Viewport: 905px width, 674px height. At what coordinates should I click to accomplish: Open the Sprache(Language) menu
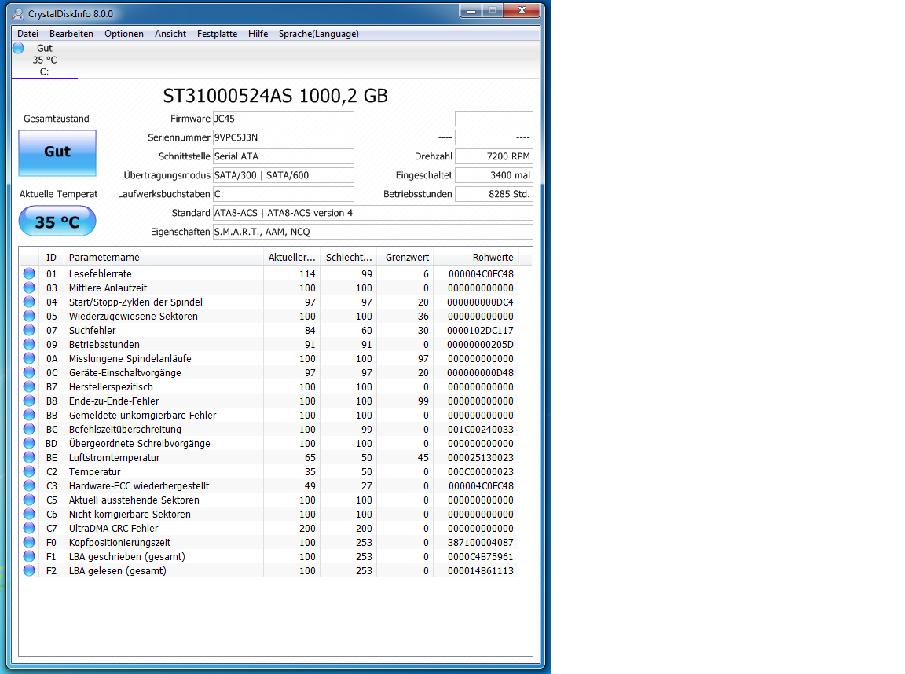[319, 34]
